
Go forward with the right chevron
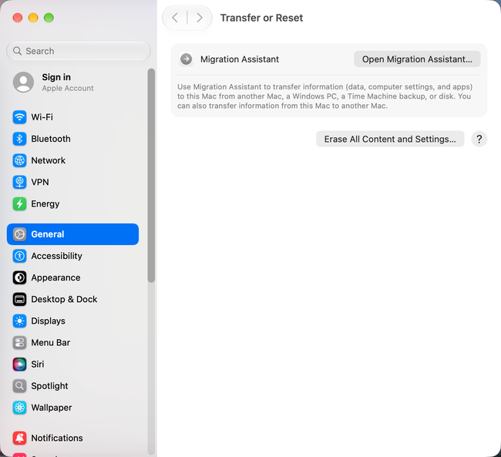pyautogui.click(x=200, y=18)
